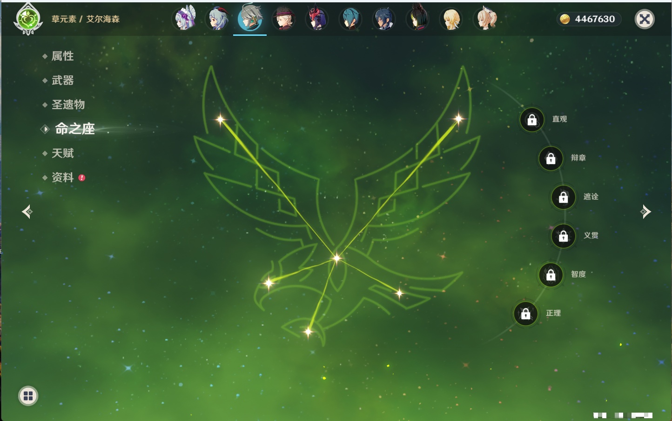Viewport: 672px width, 421px height.
Task: Select the maid-headdress character portrait
Action: click(184, 20)
